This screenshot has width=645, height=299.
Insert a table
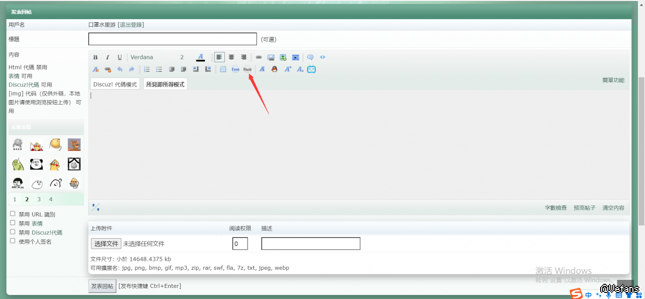(223, 69)
